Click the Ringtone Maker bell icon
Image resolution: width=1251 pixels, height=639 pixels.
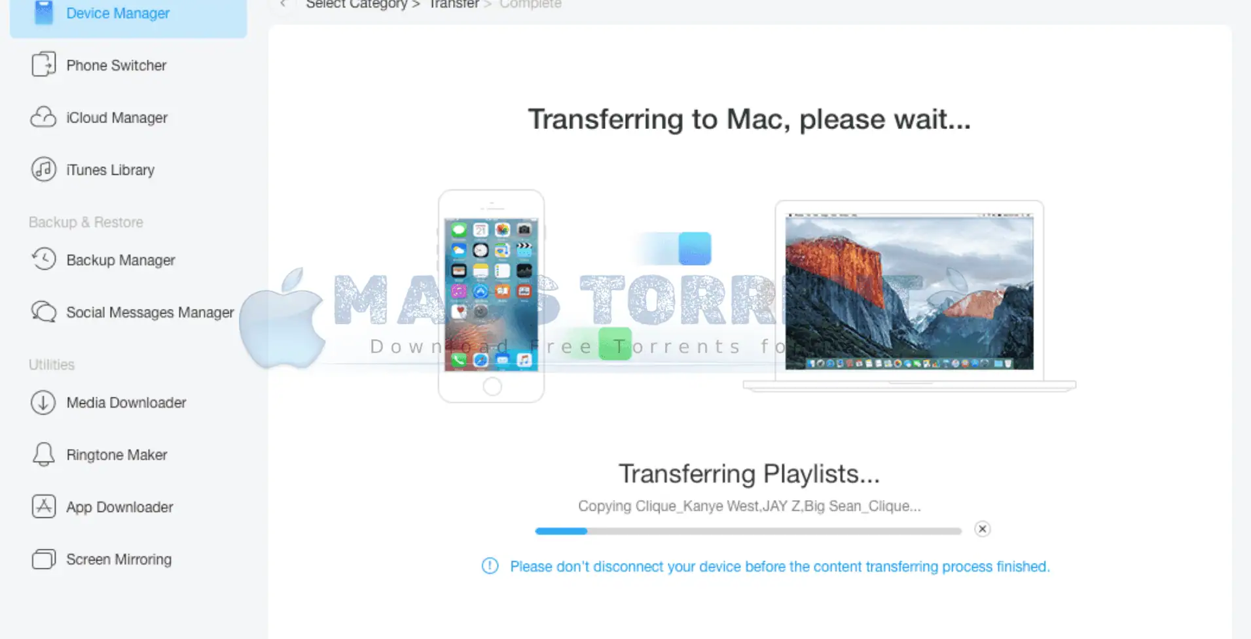44,454
